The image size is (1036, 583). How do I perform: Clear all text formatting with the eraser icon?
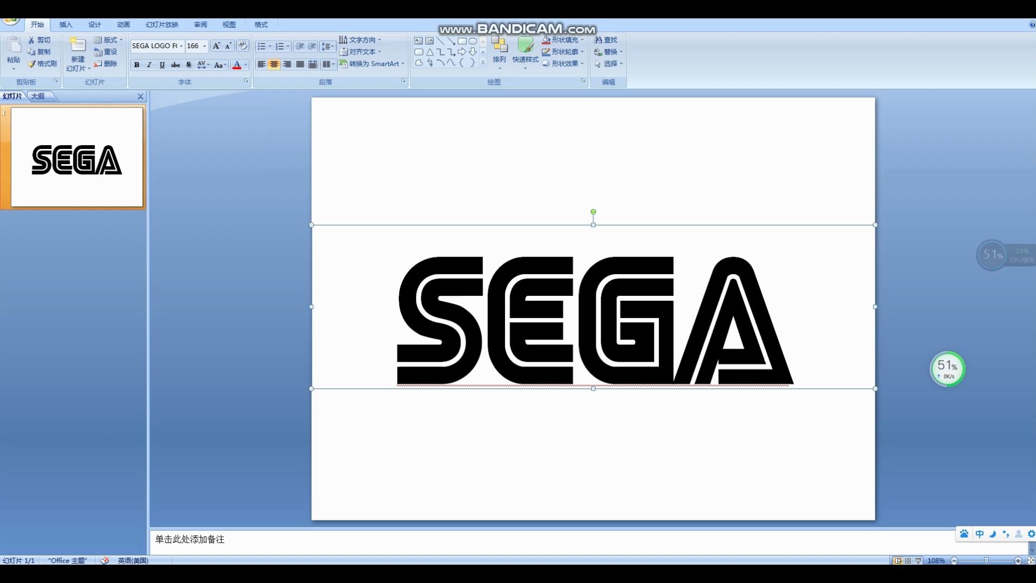pos(243,46)
